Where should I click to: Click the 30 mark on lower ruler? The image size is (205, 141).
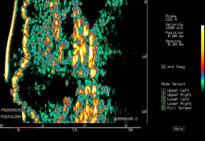tap(131, 130)
